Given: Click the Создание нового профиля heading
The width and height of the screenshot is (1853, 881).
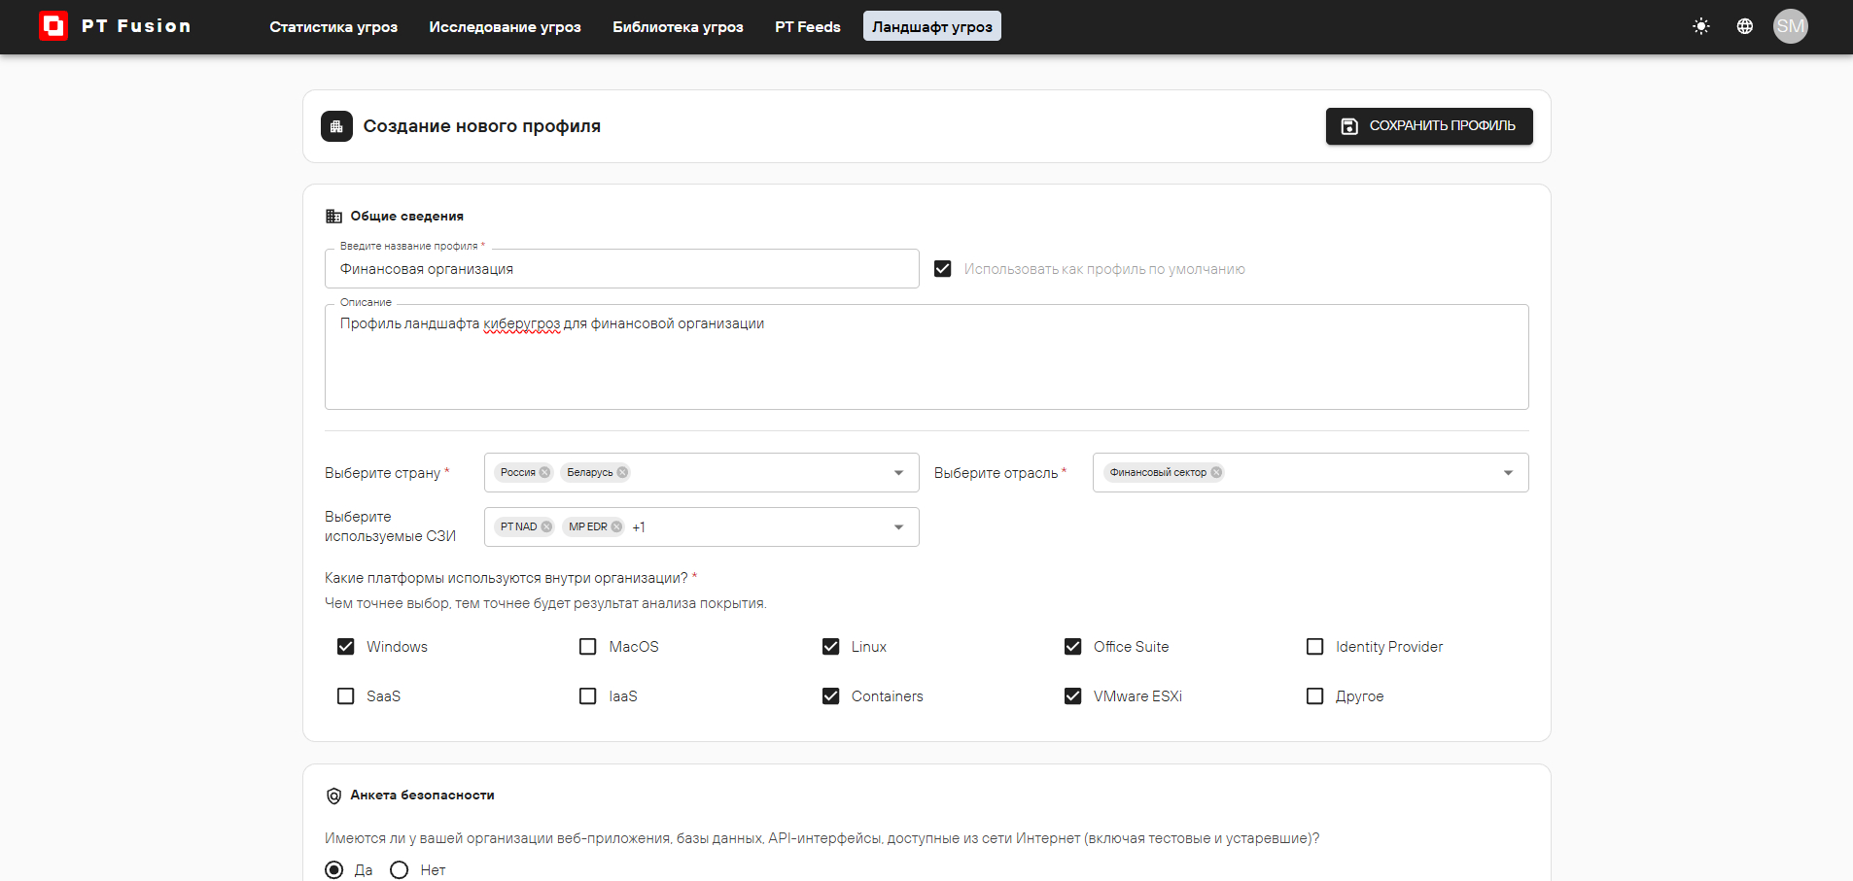Looking at the screenshot, I should [x=482, y=126].
